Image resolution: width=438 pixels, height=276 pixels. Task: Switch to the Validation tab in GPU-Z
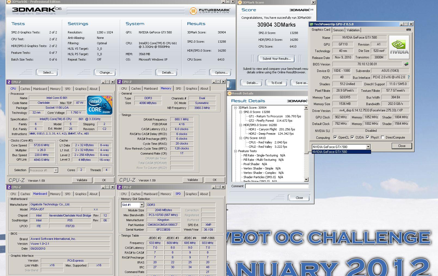[353, 30]
